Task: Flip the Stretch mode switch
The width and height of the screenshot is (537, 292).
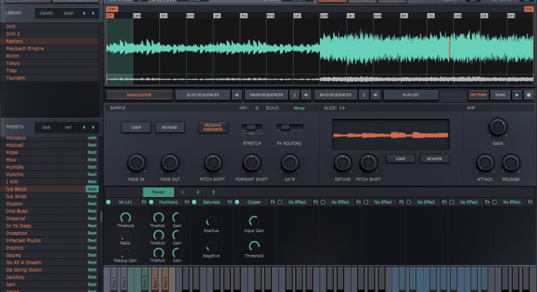Action: (251, 127)
